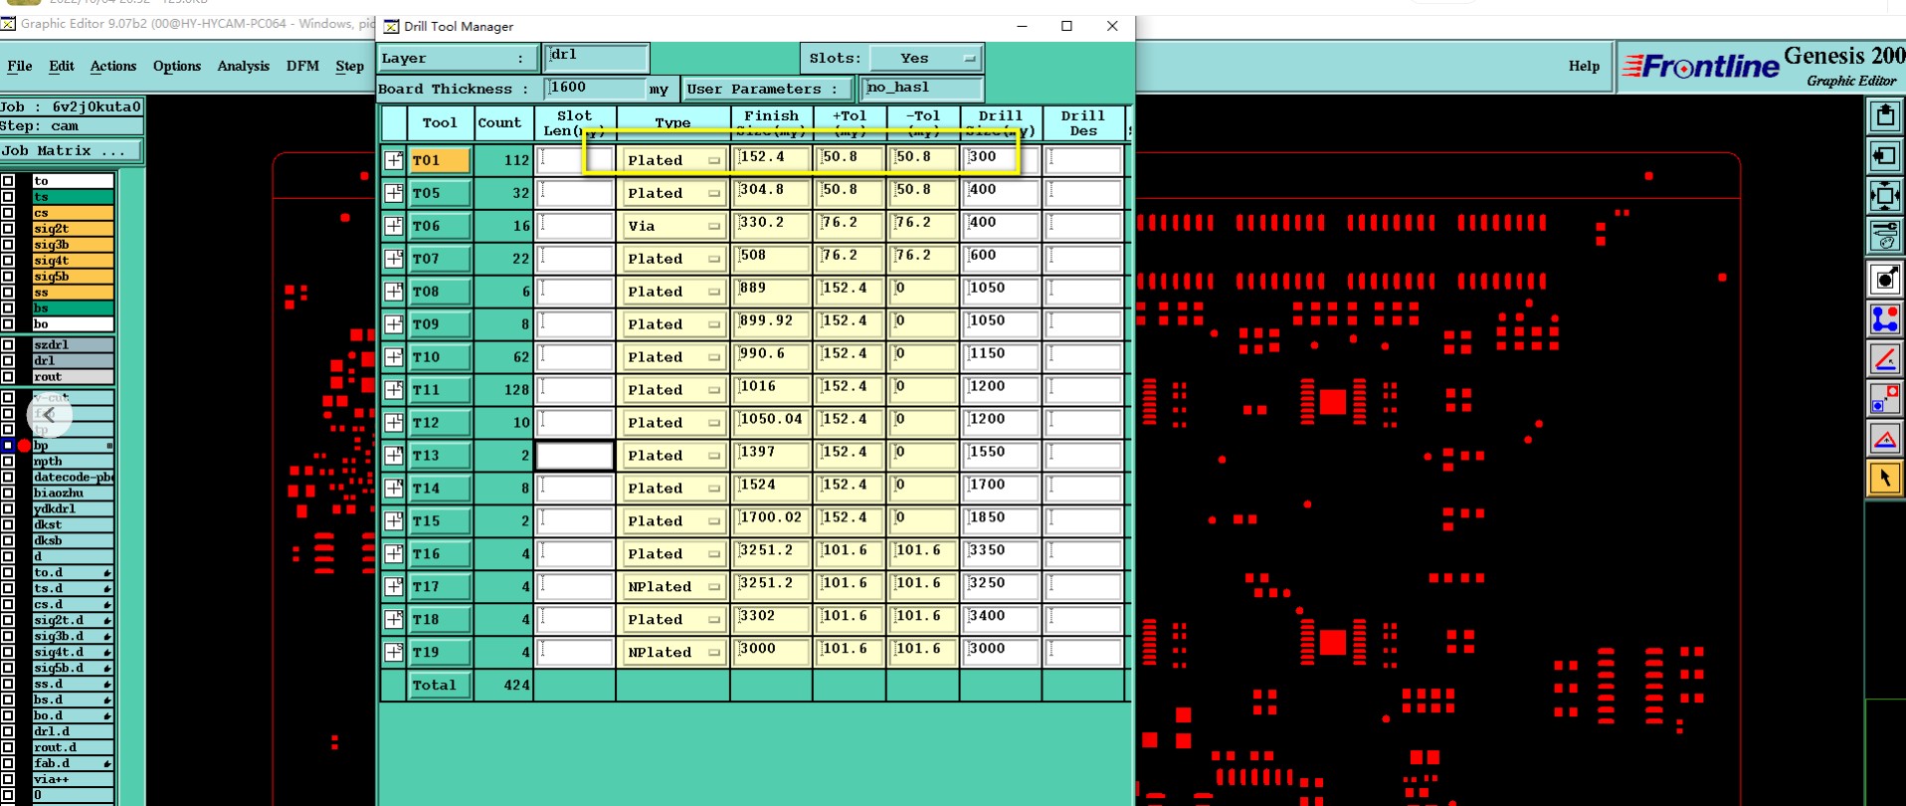Open the File menu
This screenshot has height=806, width=1906.
20,67
